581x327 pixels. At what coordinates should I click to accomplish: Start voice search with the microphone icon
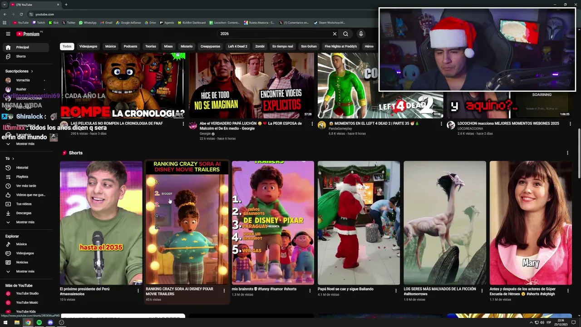[x=361, y=34]
